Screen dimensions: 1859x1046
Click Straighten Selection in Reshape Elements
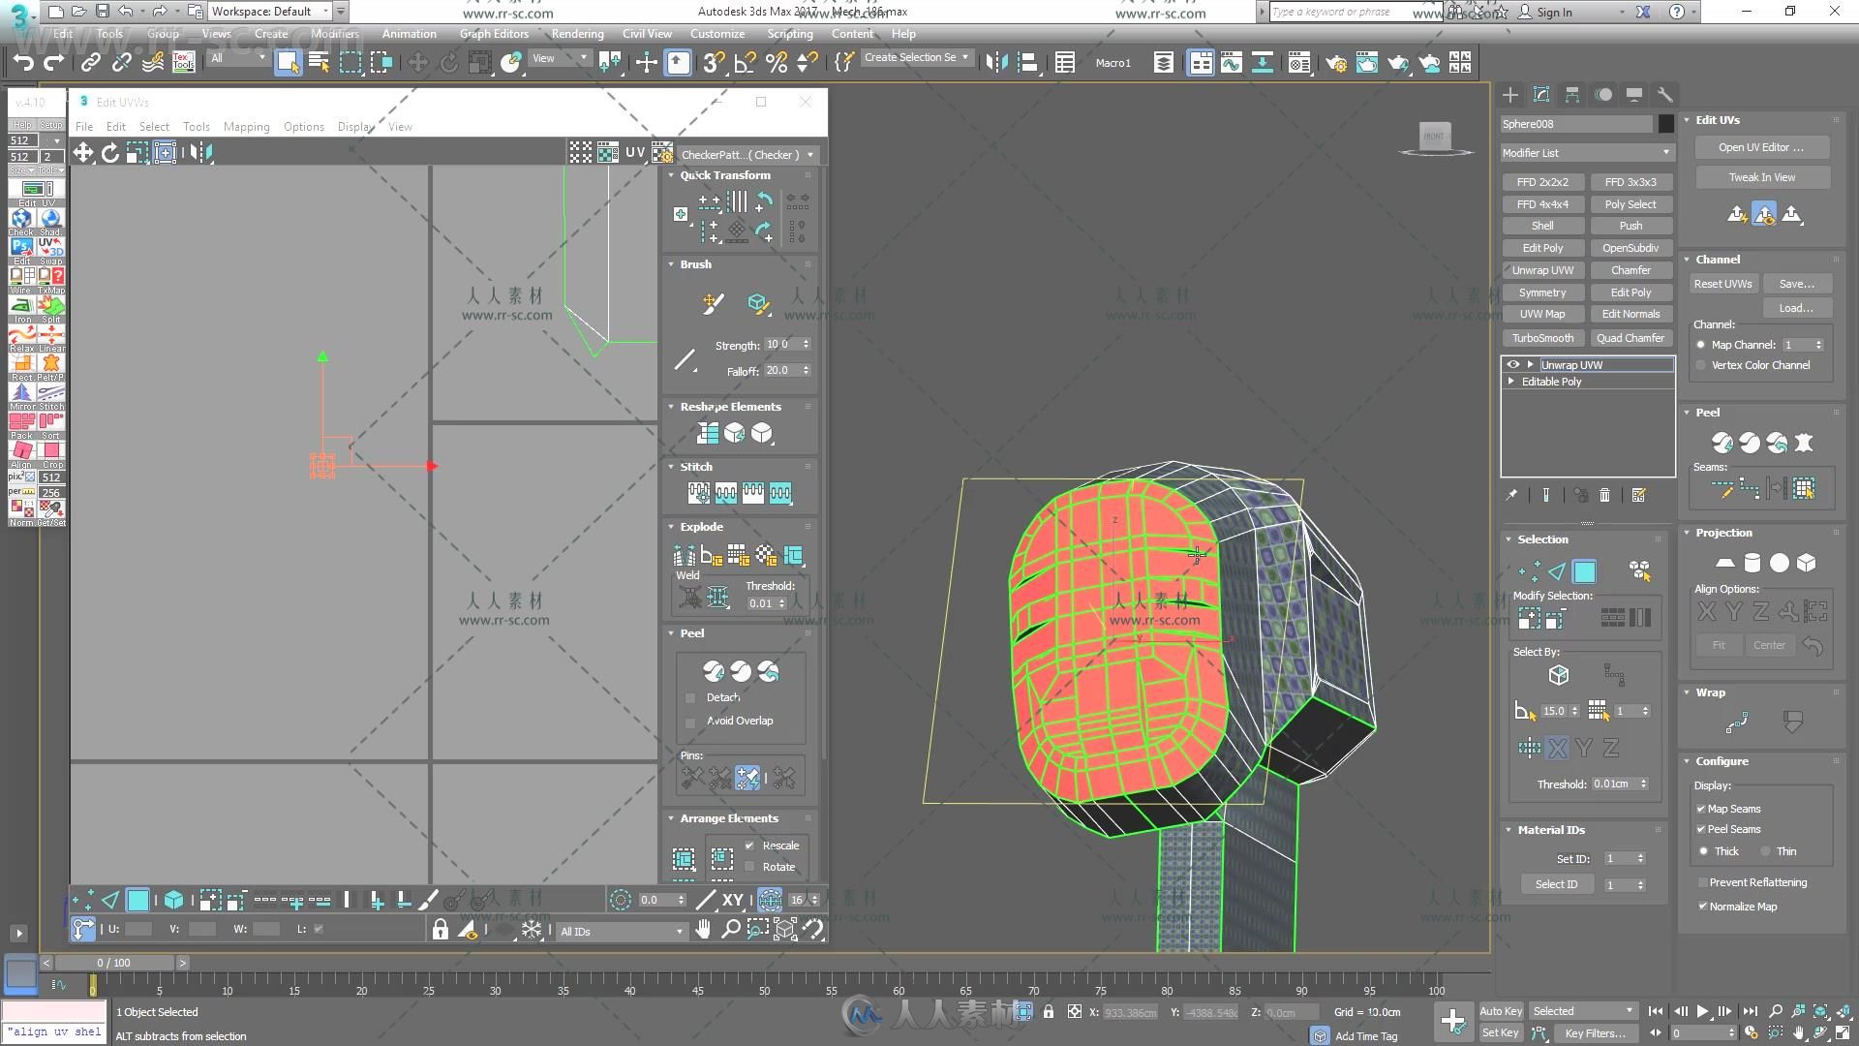tap(708, 433)
